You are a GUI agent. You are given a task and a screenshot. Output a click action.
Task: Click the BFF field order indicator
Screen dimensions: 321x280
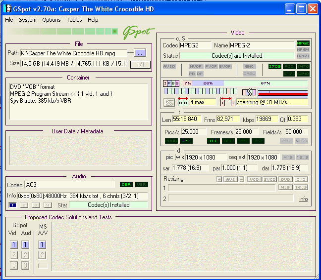point(228,141)
